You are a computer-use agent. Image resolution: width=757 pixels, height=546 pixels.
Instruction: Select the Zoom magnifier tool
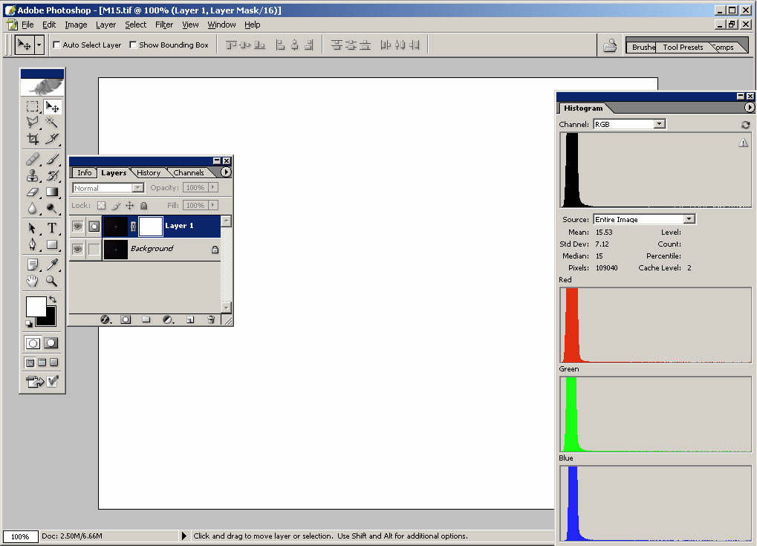point(52,281)
